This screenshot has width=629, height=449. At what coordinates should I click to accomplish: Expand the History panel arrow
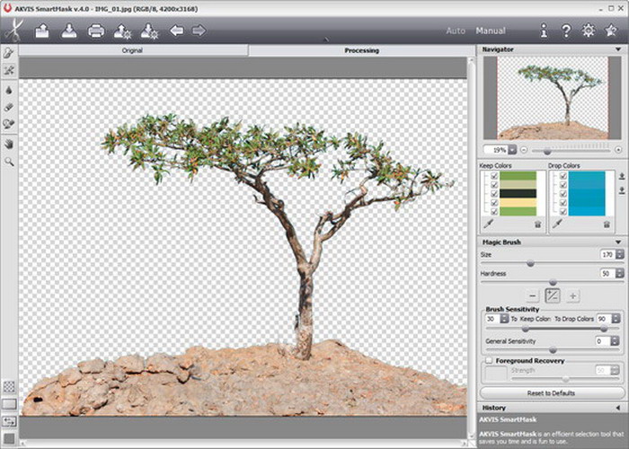coord(618,408)
